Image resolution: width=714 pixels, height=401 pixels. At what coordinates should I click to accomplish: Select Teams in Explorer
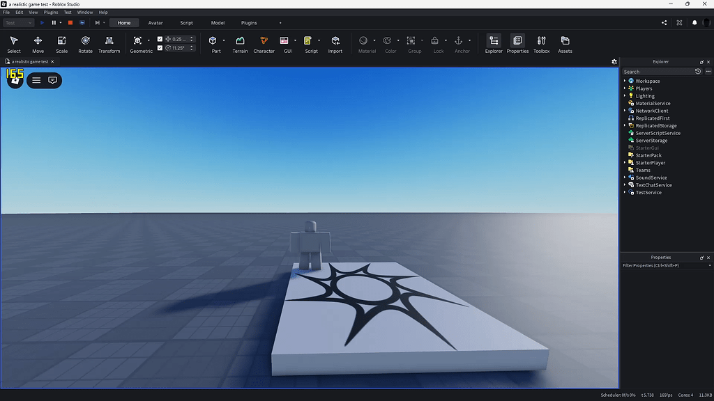[x=642, y=170]
